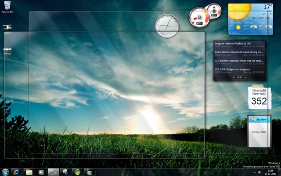Click the New Delhi, IND location text
The image size is (281, 176).
[x=261, y=18]
